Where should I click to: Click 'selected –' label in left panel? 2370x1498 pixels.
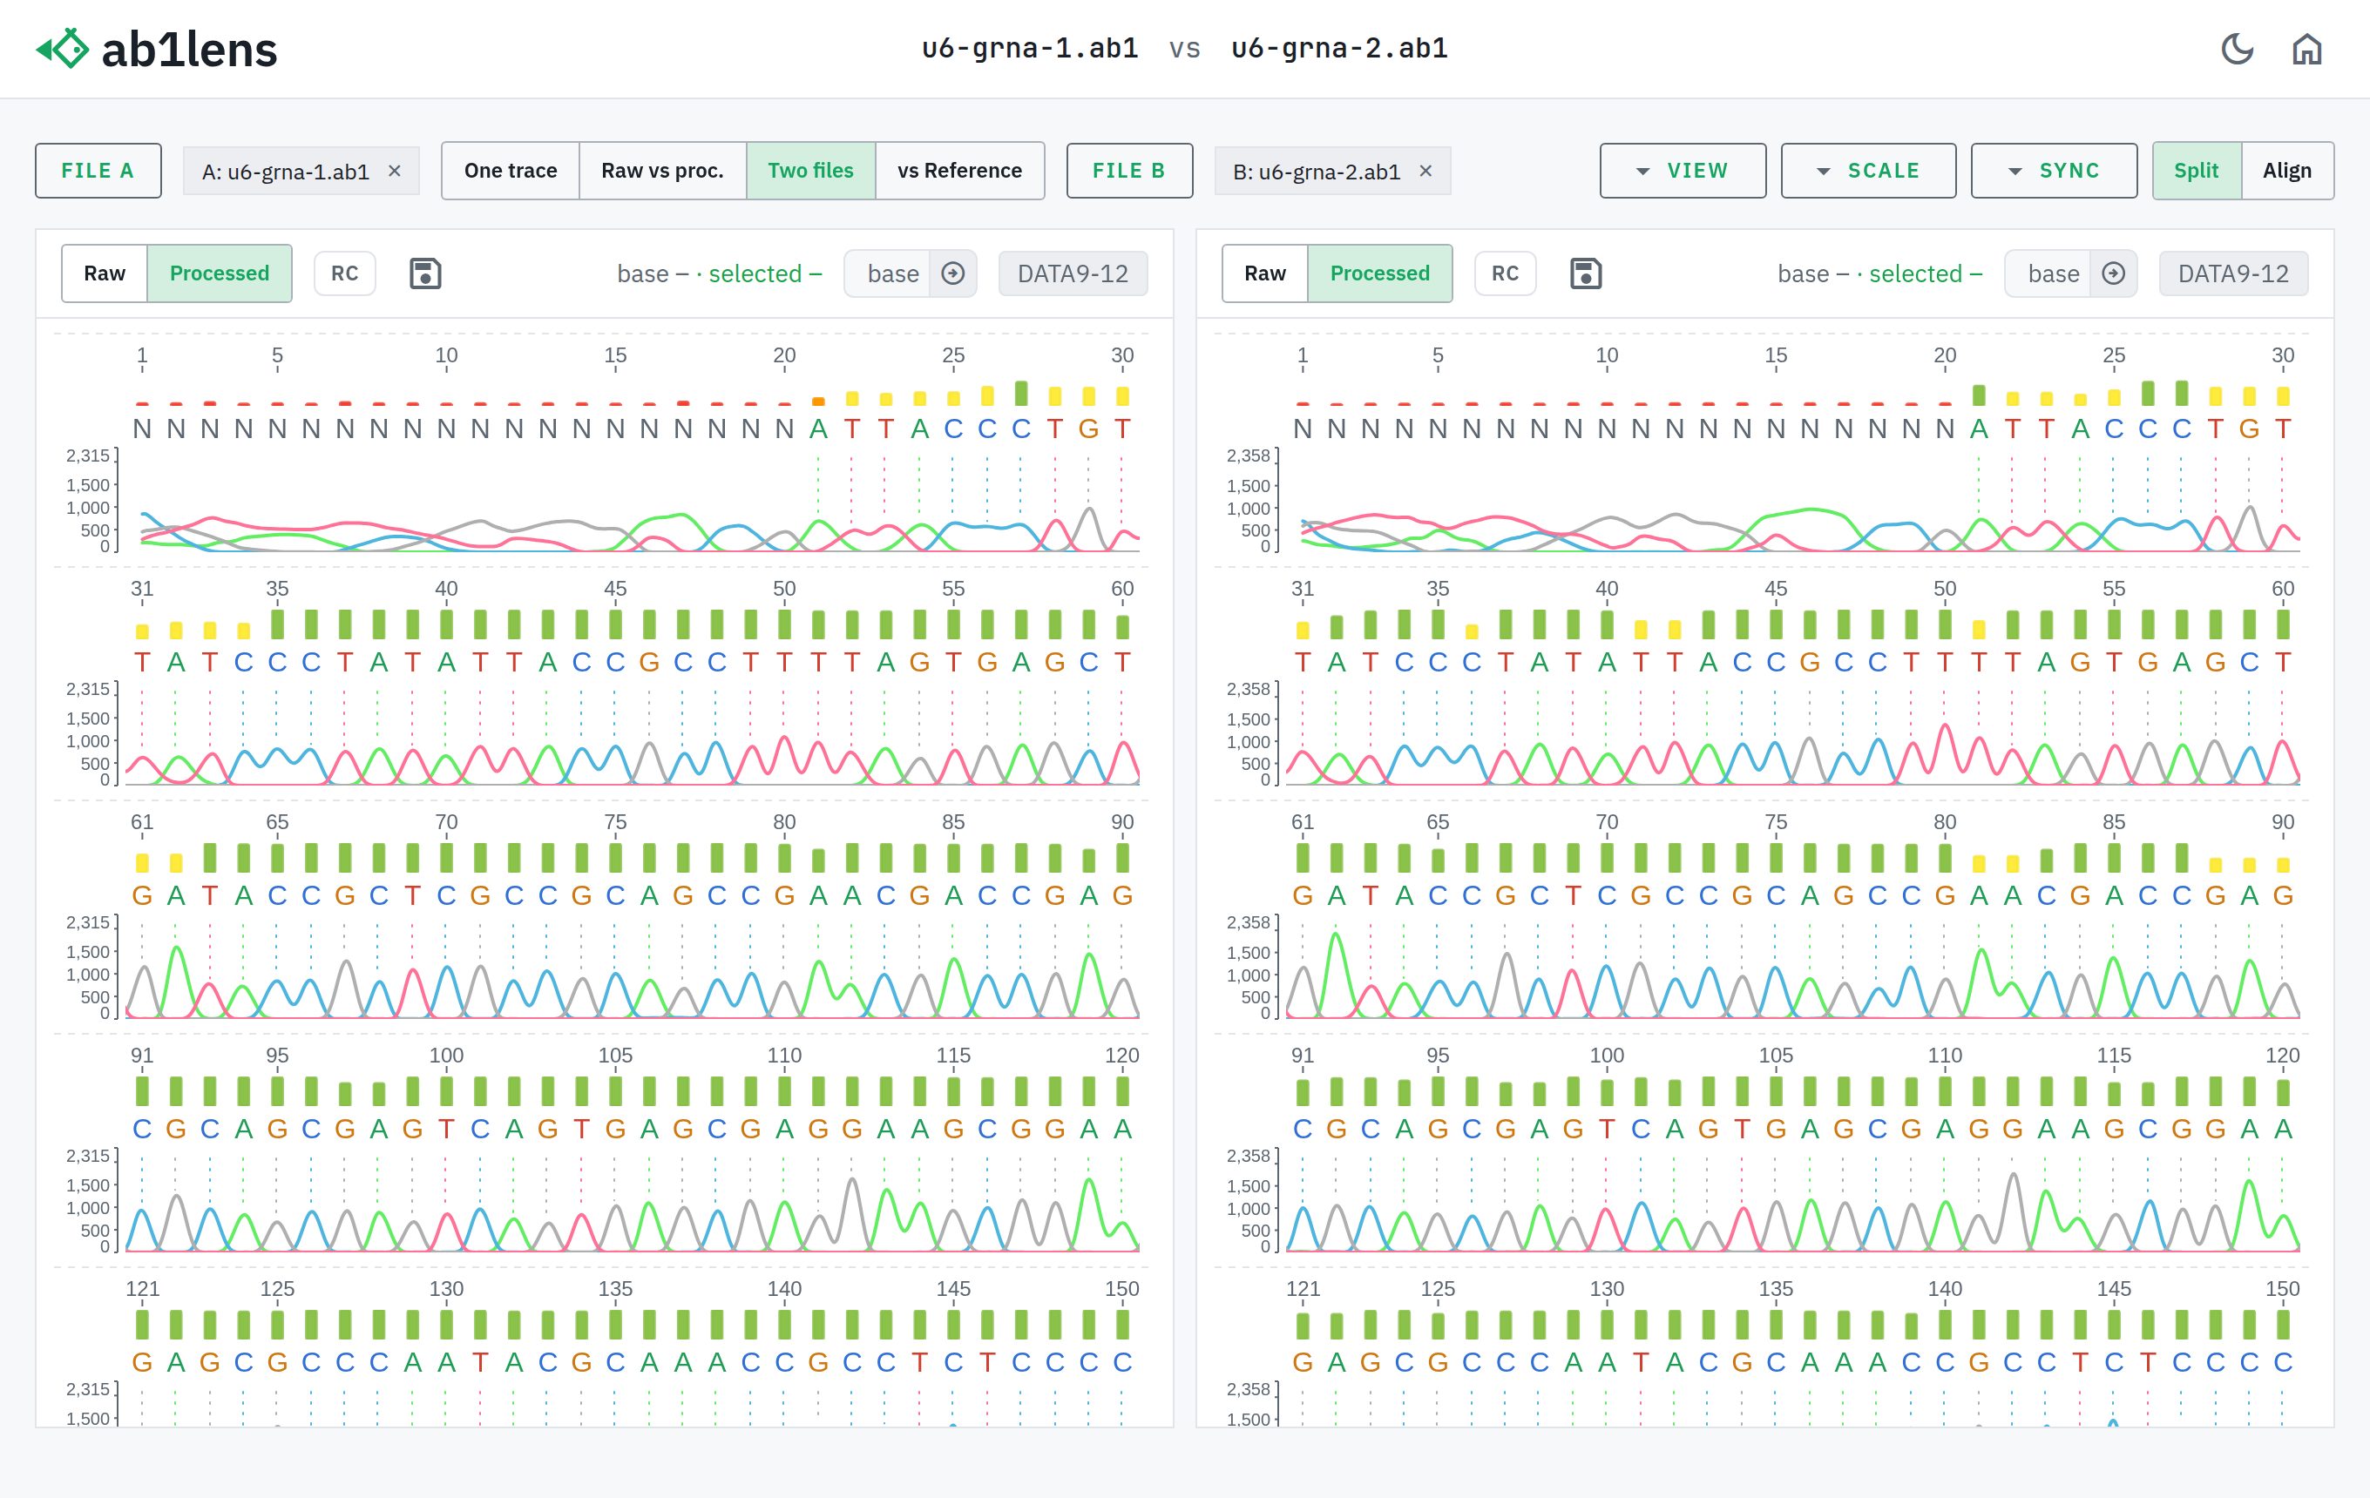765,273
